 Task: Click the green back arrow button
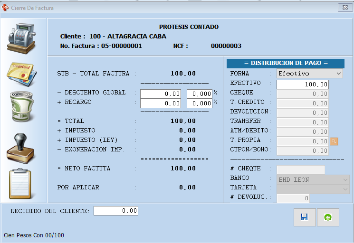pyautogui.click(x=327, y=217)
